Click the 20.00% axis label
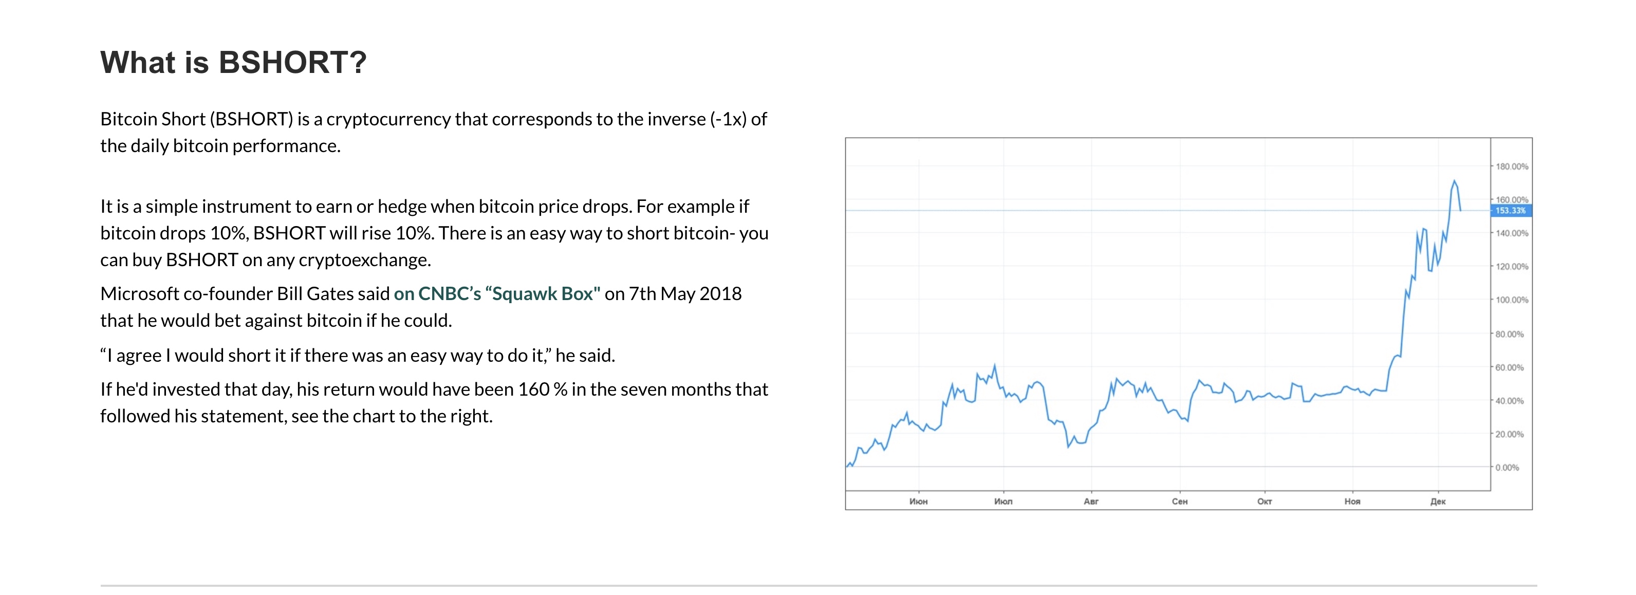Image resolution: width=1636 pixels, height=595 pixels. coord(1510,434)
